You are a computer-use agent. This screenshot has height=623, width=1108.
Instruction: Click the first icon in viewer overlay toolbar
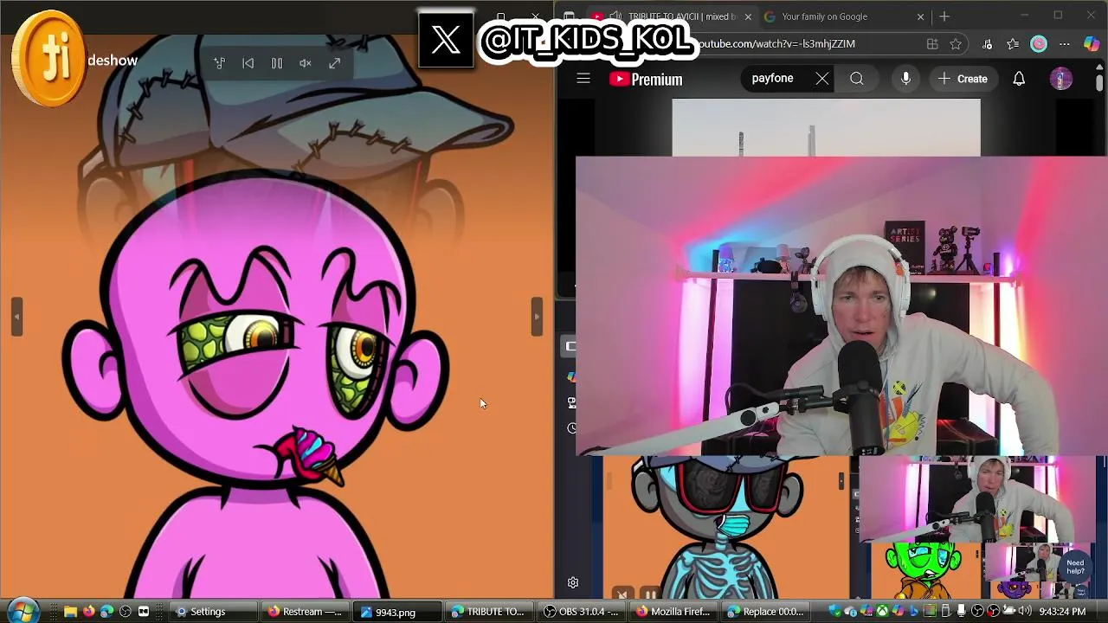219,63
